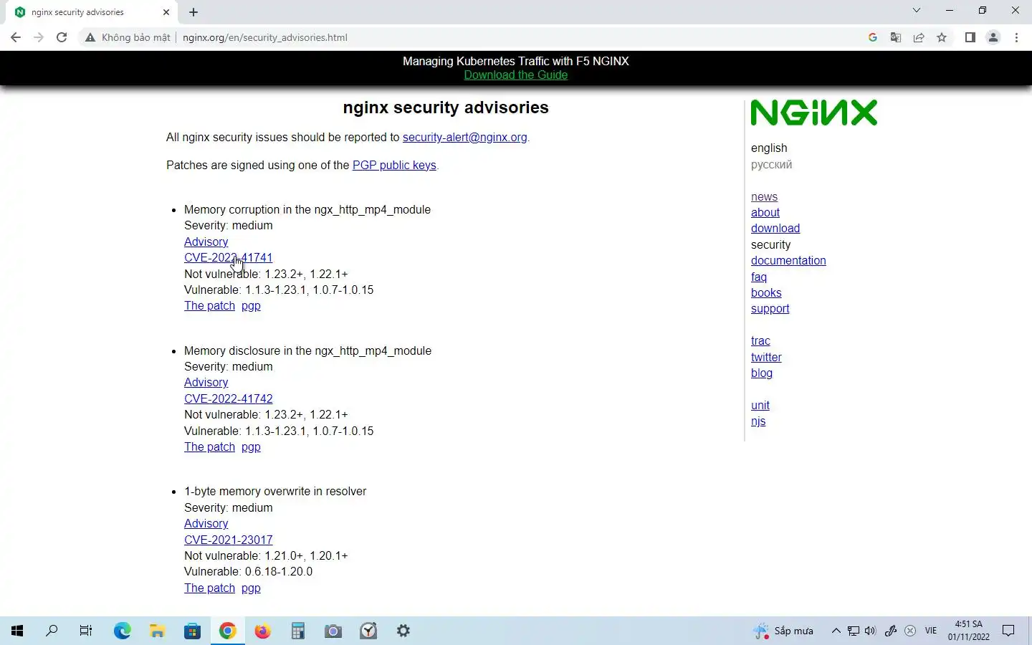The image size is (1032, 645).
Task: Open pgp link for memory disclosure issue
Action: (x=251, y=446)
